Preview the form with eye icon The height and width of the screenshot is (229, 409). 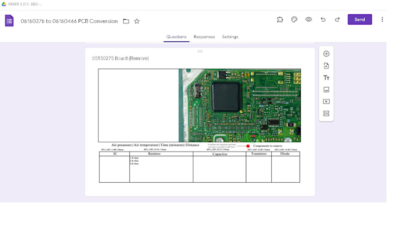(309, 20)
